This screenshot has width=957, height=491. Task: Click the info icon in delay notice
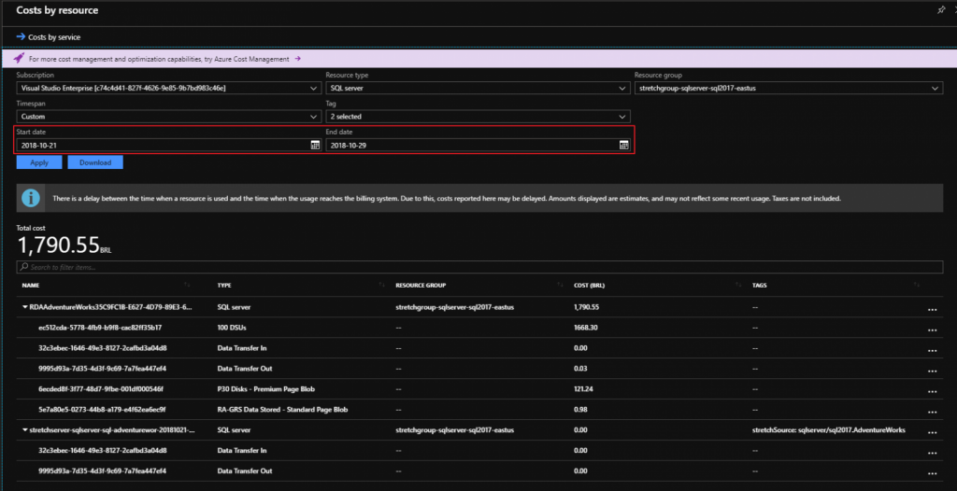31,198
